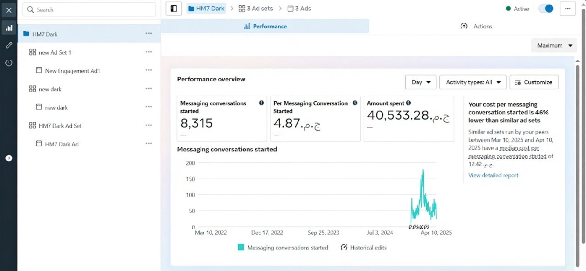Viewport: 586px width, 271px height.
Task: Open the View detailed report link
Action: [493, 175]
